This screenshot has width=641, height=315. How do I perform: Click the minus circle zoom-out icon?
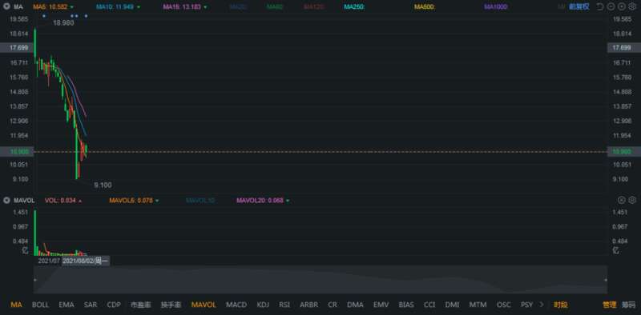(x=611, y=6)
